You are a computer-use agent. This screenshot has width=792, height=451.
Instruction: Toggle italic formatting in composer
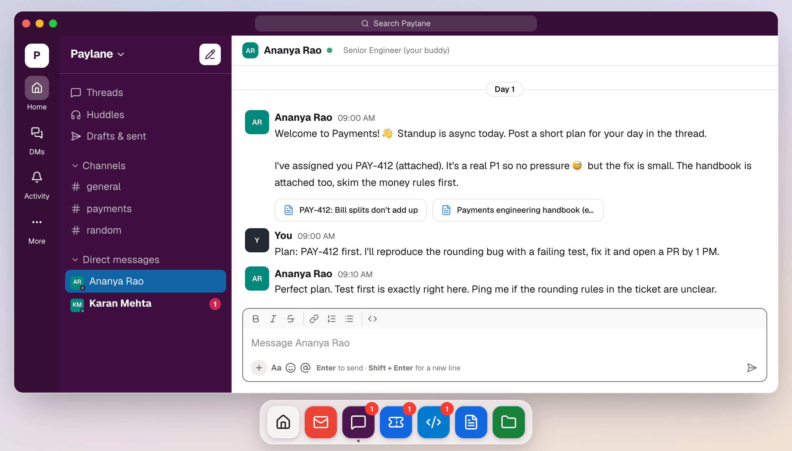click(x=273, y=319)
